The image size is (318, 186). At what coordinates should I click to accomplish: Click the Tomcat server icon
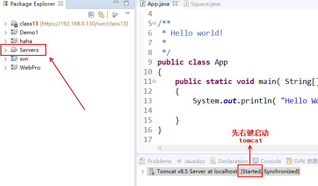coord(152,171)
